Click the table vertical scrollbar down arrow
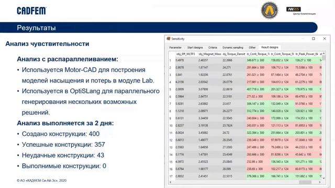Viewport: 335px width, 188px height. coord(323,178)
